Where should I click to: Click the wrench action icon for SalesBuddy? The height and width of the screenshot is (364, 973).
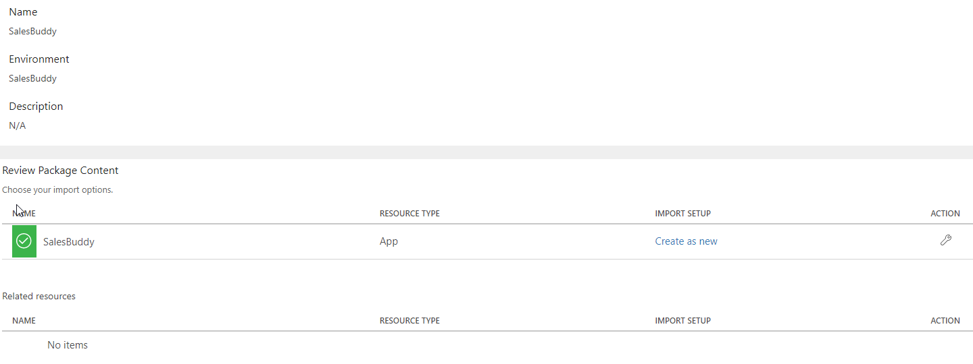[945, 241]
